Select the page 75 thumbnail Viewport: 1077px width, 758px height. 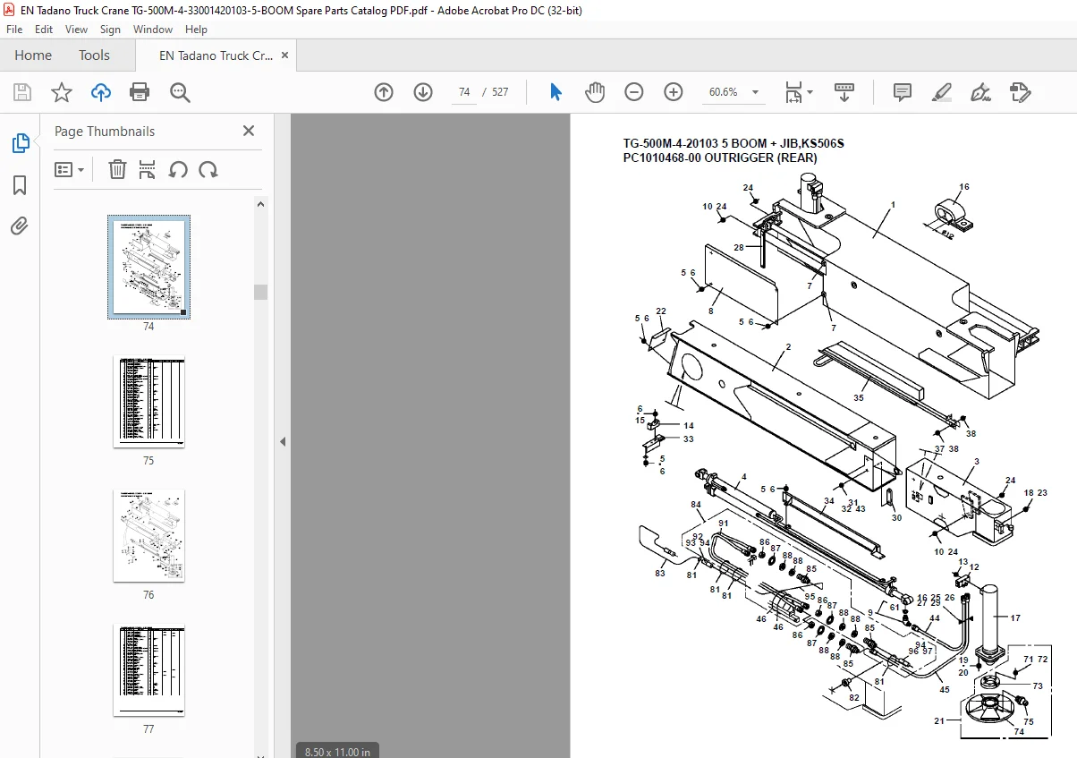coord(148,401)
